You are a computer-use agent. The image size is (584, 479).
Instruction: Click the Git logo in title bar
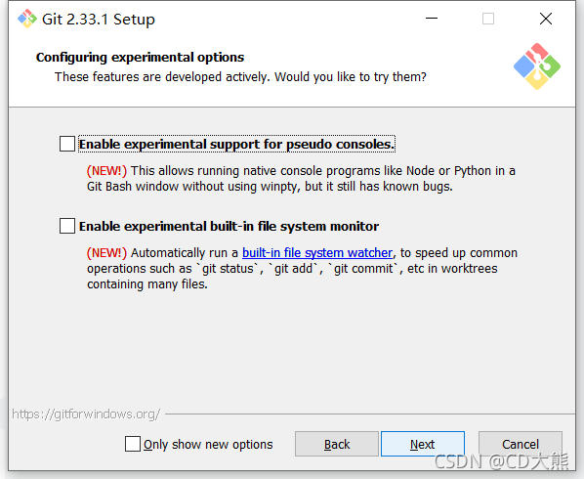click(27, 19)
